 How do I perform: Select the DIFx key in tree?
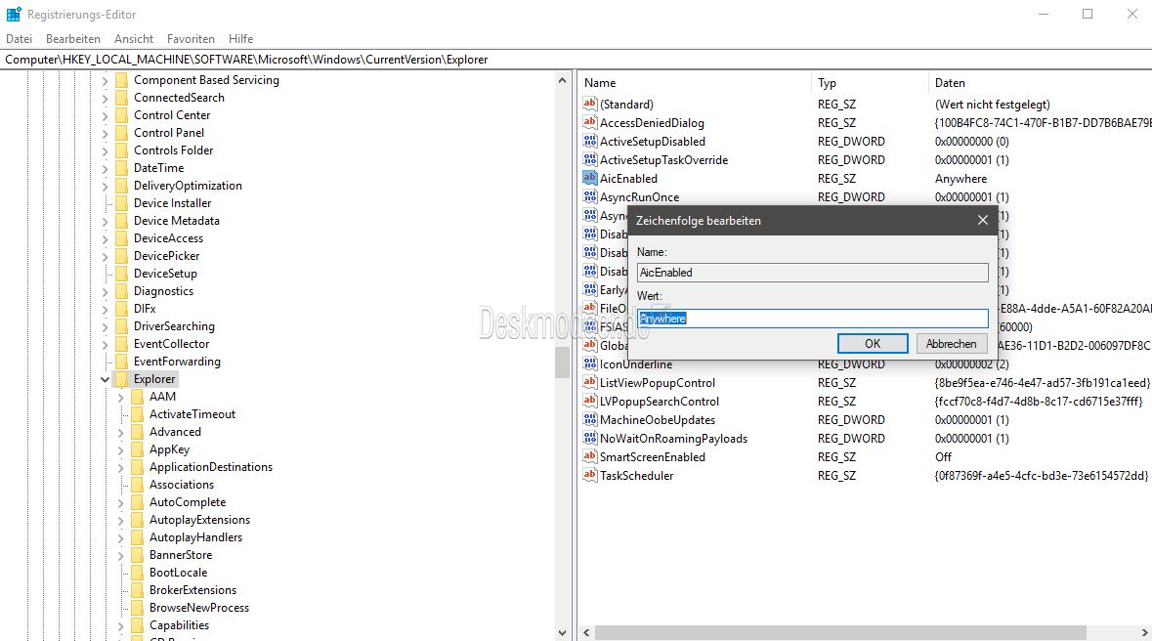click(145, 309)
